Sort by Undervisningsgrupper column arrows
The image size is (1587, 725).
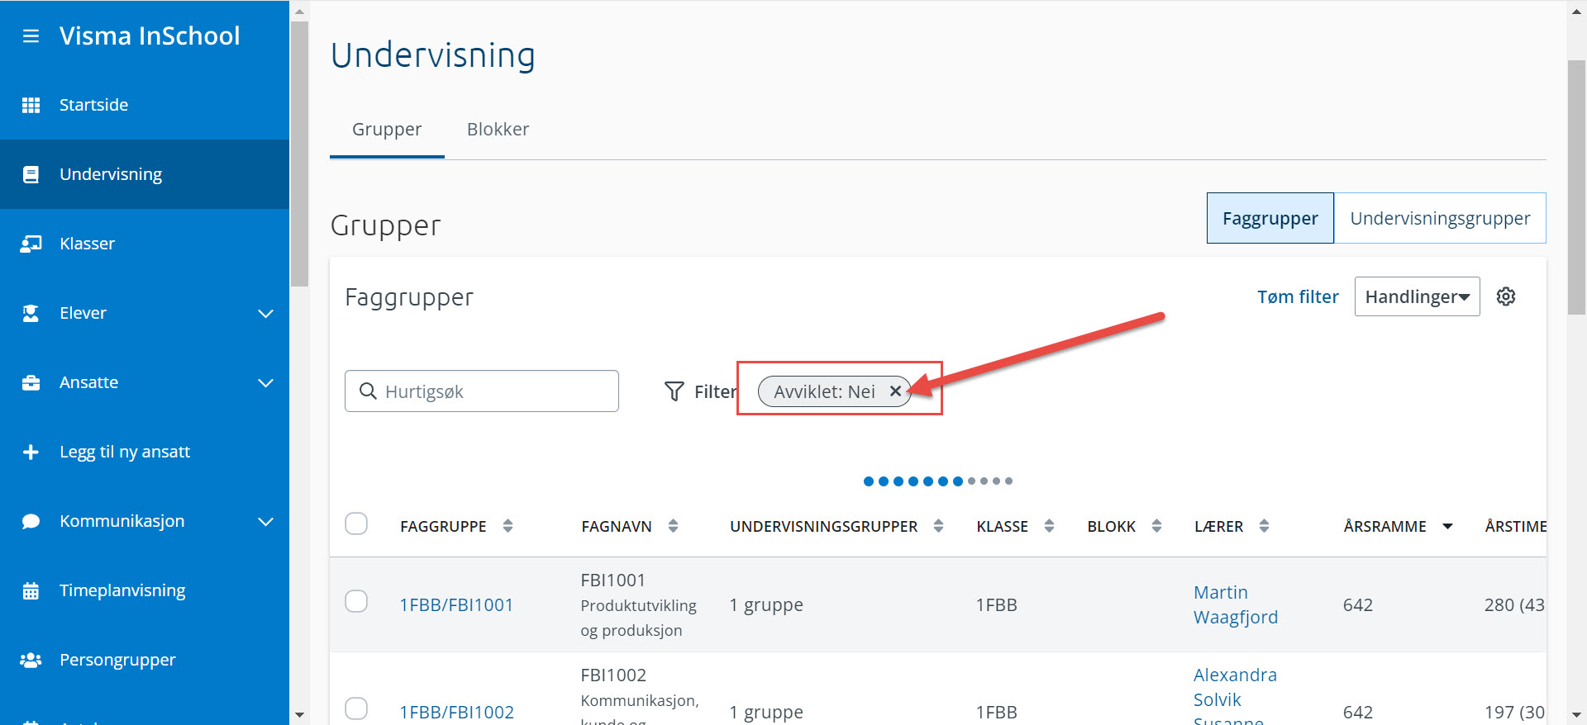(x=938, y=526)
